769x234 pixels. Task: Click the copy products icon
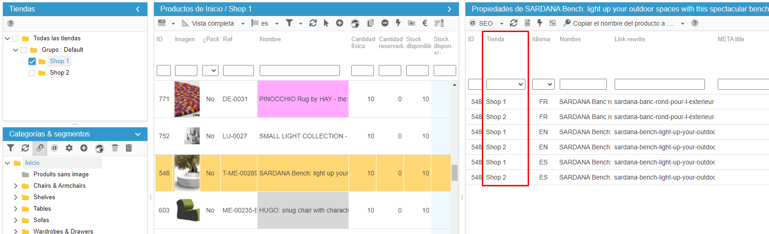pyautogui.click(x=371, y=23)
